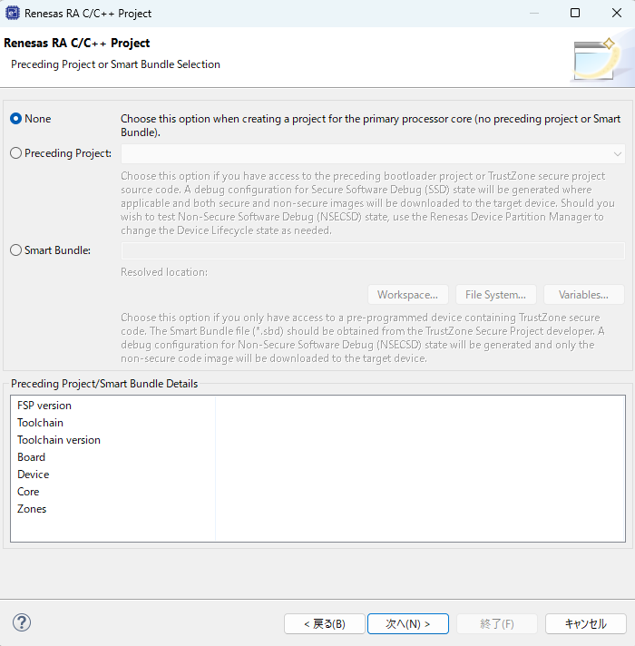Open the help question mark icon

point(22,622)
